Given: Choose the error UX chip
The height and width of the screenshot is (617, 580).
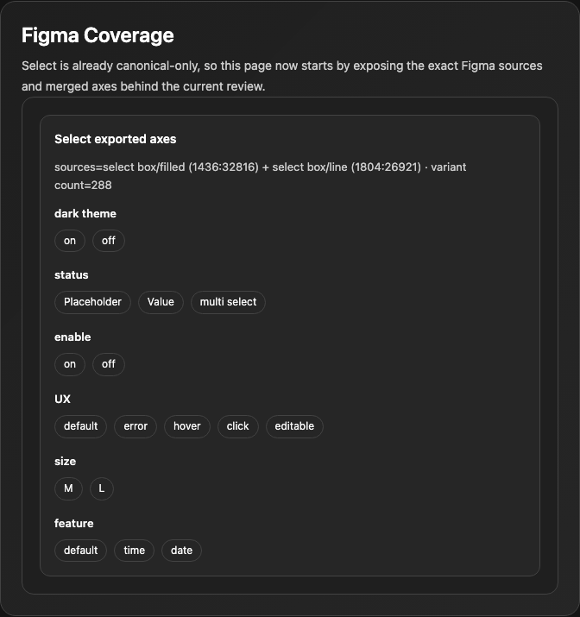Looking at the screenshot, I should [136, 426].
